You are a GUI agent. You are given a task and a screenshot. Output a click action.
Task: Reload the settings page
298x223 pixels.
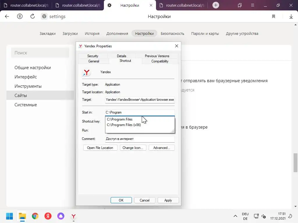(33, 16)
